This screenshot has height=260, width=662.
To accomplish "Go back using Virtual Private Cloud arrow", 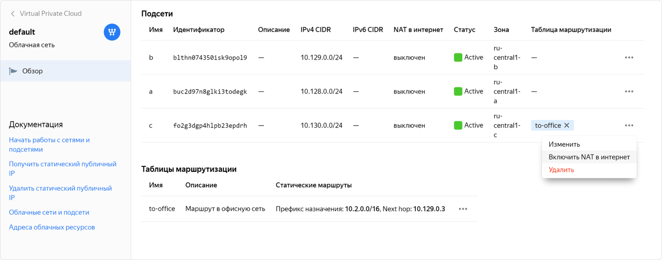I will pyautogui.click(x=13, y=14).
